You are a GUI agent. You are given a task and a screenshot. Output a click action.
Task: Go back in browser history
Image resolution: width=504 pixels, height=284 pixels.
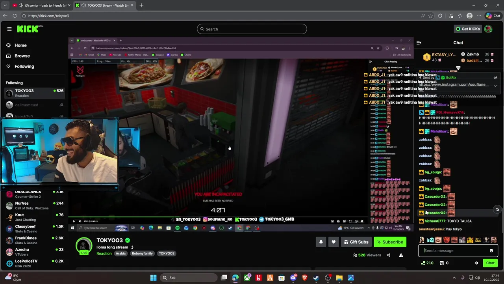[5, 16]
